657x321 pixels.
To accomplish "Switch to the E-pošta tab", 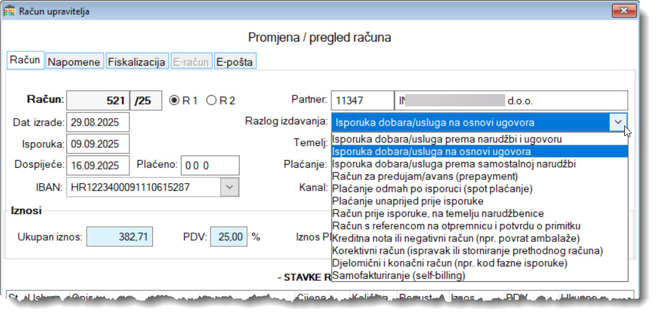I will click(x=235, y=62).
